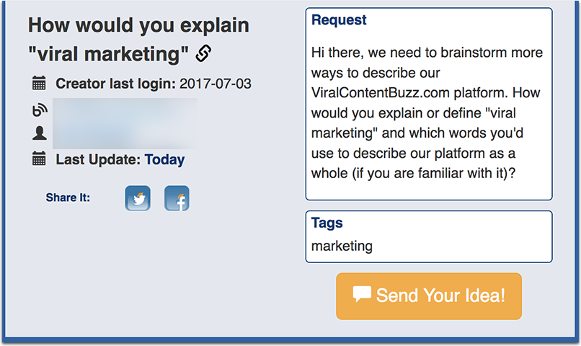Image resolution: width=581 pixels, height=346 pixels.
Task: Click the Creator last login date 2017-07-03
Action: [216, 84]
